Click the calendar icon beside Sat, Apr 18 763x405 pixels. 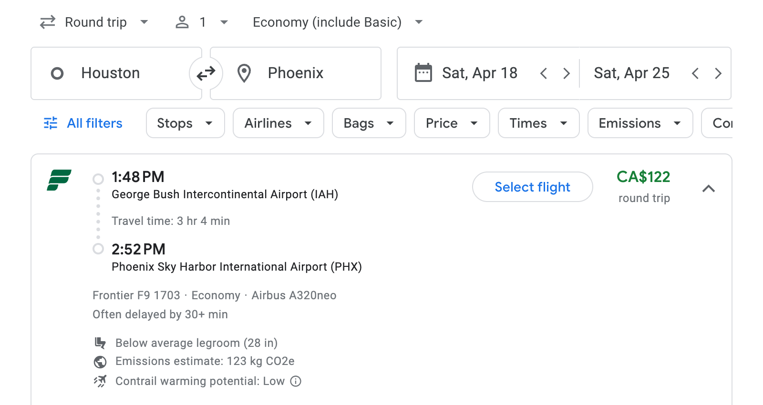click(x=423, y=72)
